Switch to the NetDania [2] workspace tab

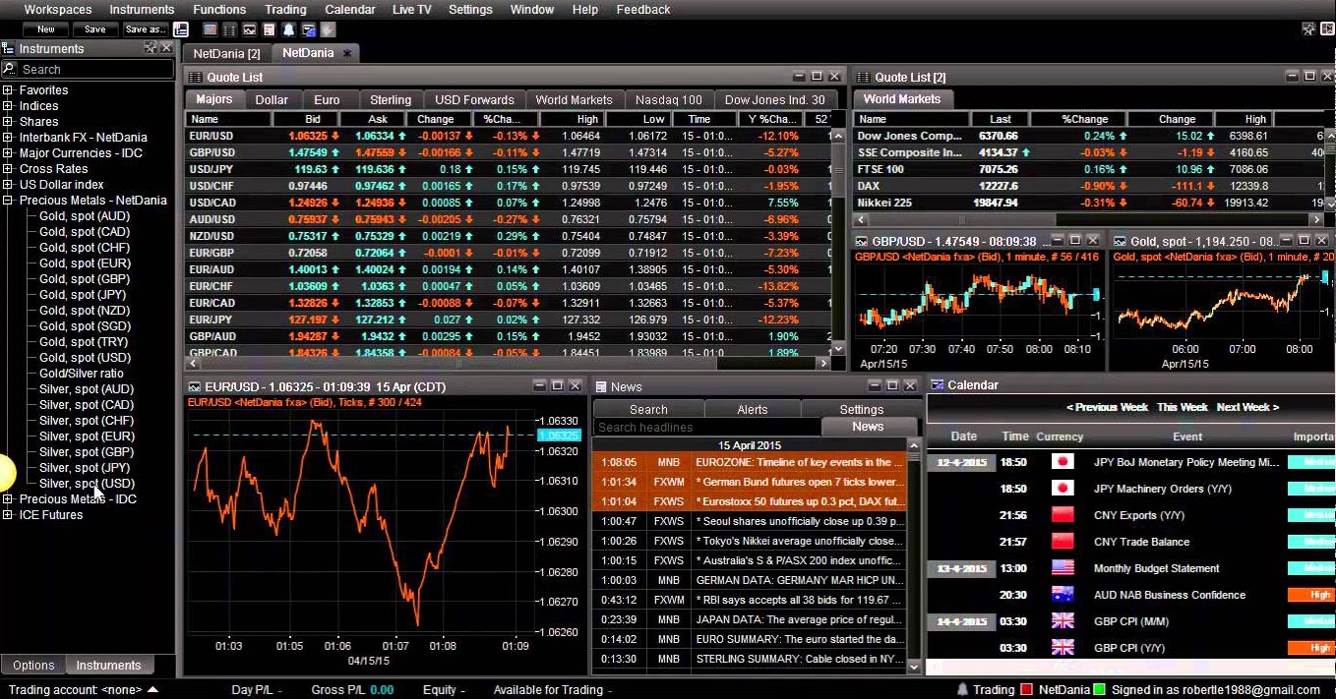click(226, 53)
